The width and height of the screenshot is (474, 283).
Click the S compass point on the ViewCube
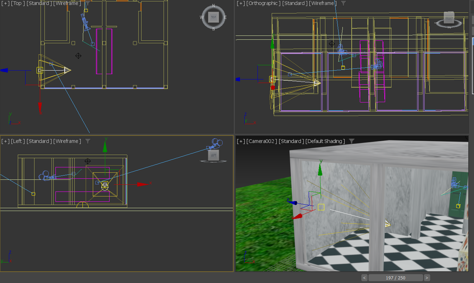[x=213, y=29]
